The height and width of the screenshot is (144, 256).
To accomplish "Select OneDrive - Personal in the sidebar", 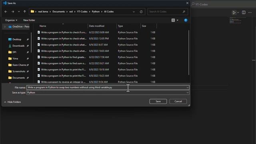I will (x=19, y=27).
